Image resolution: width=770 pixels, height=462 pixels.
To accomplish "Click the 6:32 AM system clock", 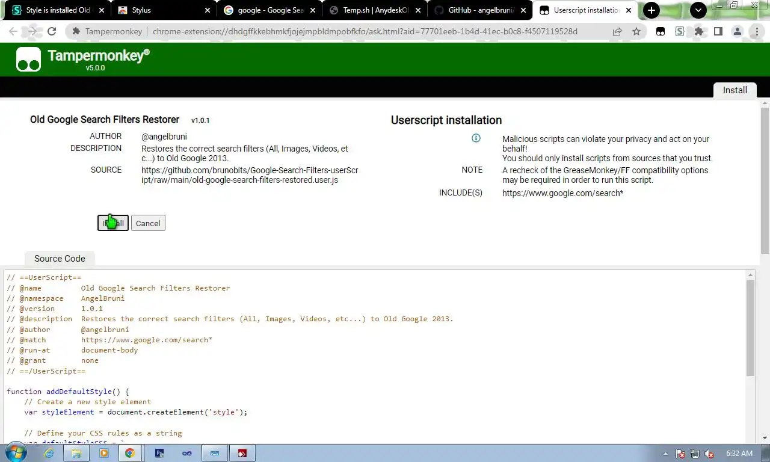I will coord(739,454).
